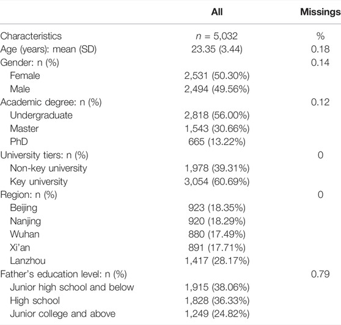Screen dimensions: 341x325
Task: Select the 'Beijing' region label
Action: click(23, 208)
